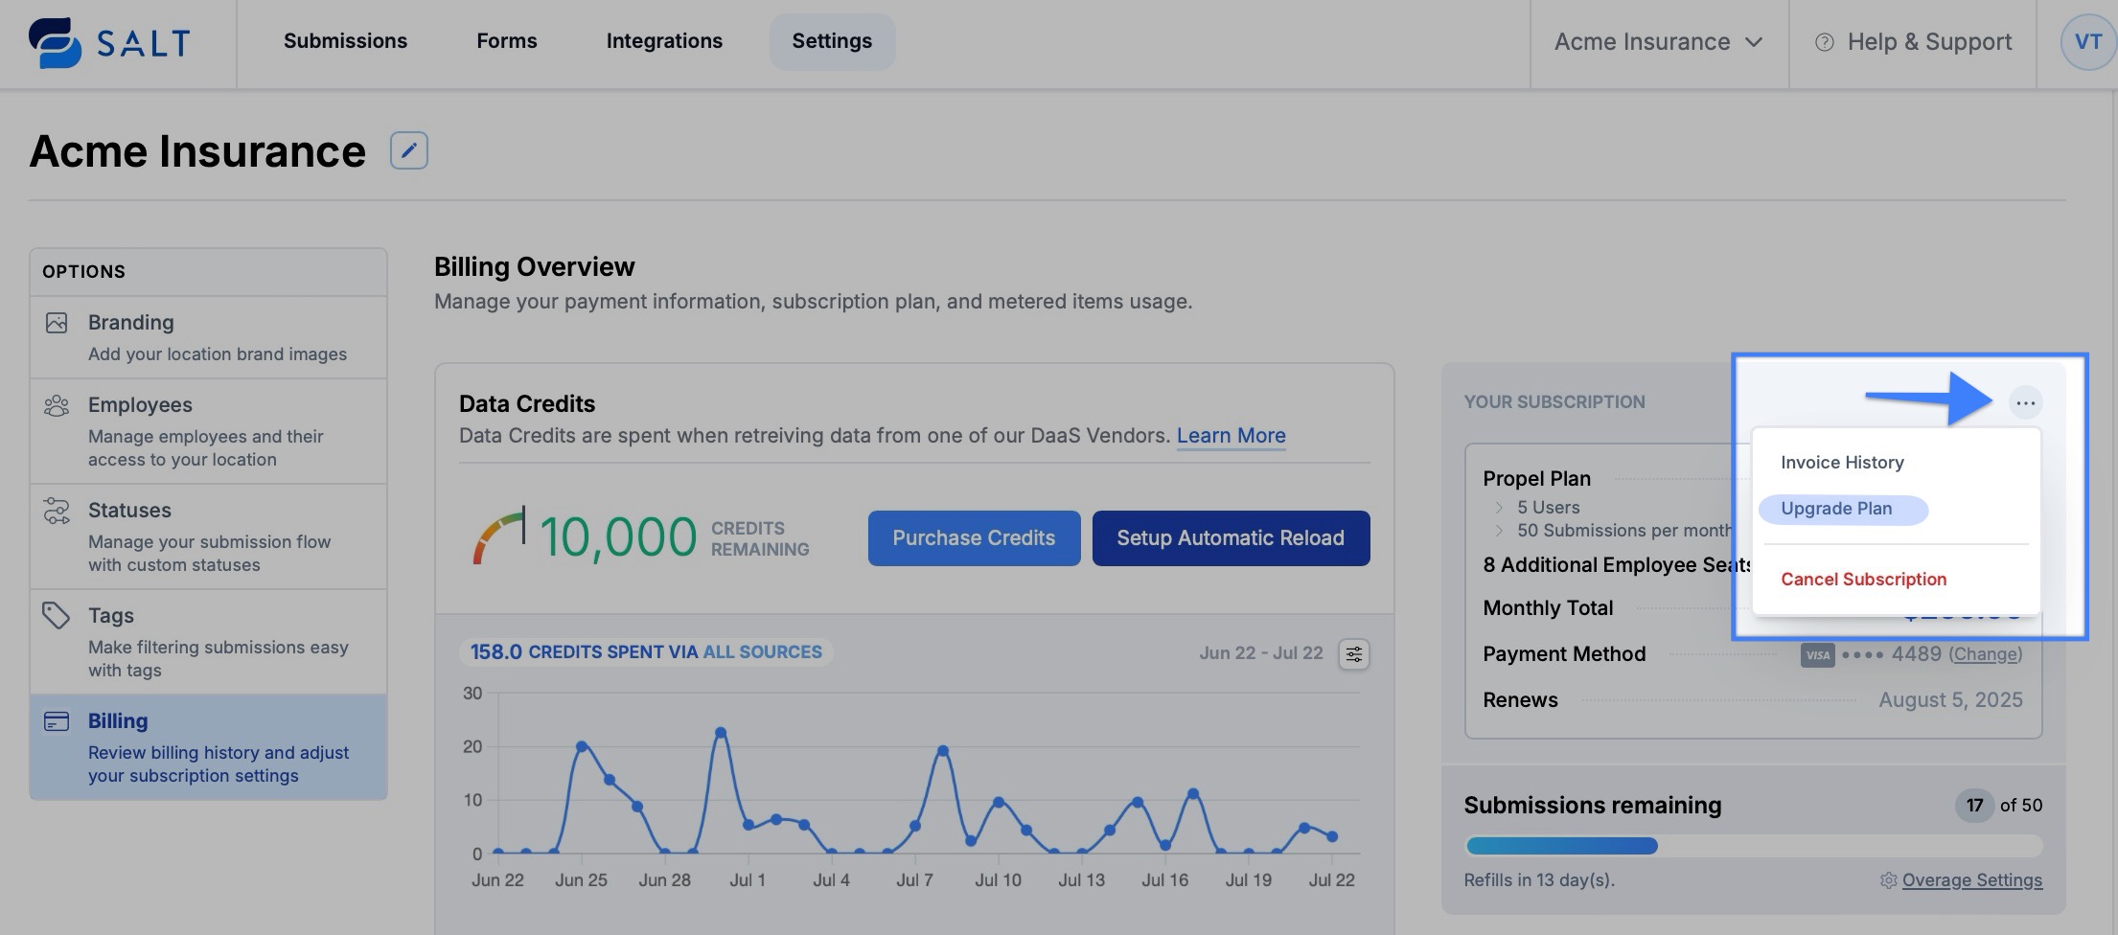Click the Help & Support question icon
Image resolution: width=2118 pixels, height=935 pixels.
click(x=1825, y=42)
